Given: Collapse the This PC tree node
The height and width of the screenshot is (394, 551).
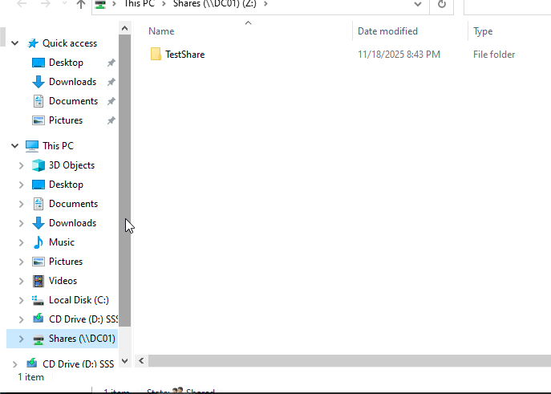Looking at the screenshot, I should point(14,146).
